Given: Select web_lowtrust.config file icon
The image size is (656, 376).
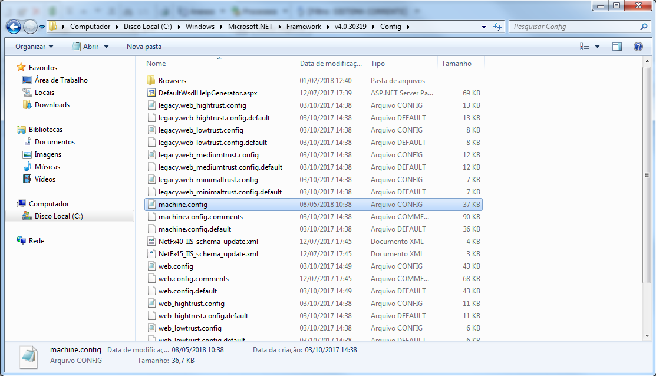Looking at the screenshot, I should pos(151,328).
